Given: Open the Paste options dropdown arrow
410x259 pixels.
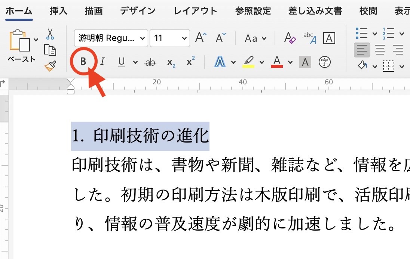Looking at the screenshot, I should pyautogui.click(x=36, y=40).
